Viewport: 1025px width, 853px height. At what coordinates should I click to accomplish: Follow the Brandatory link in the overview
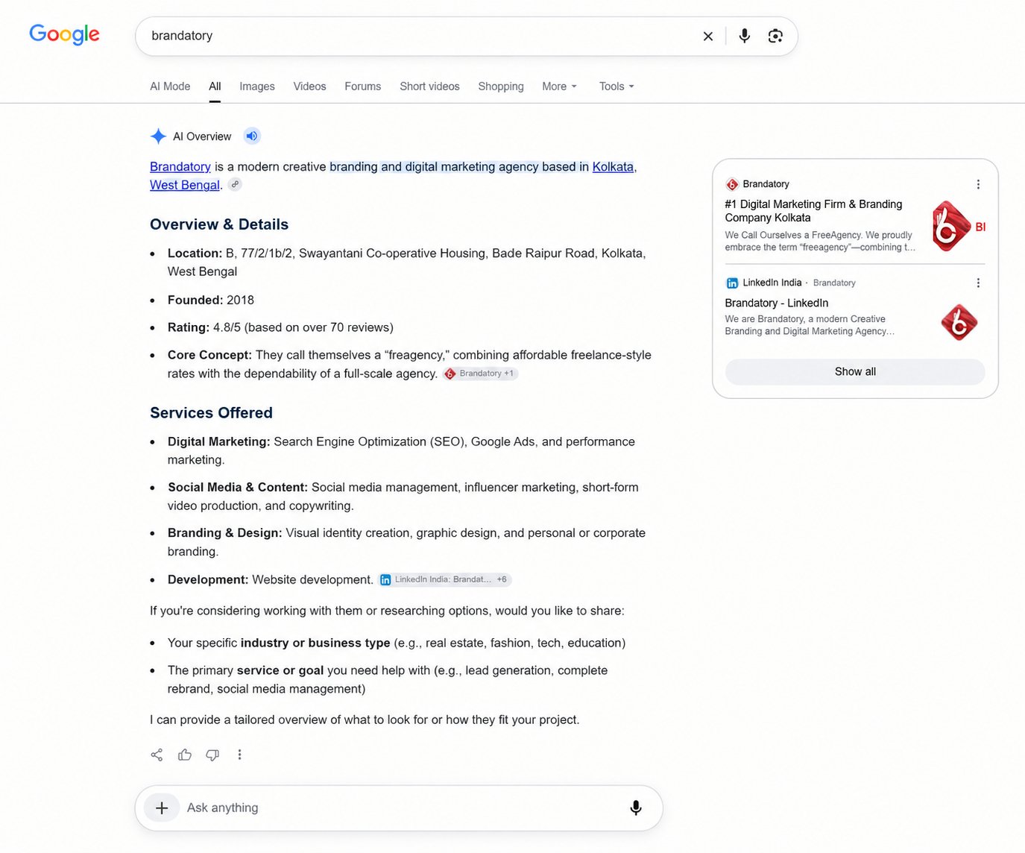tap(180, 167)
